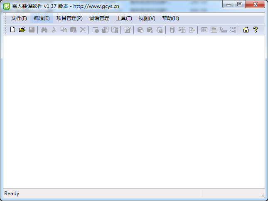268x201 pixels.
Task: Click the scissors Cut icon
Action: pos(54,30)
